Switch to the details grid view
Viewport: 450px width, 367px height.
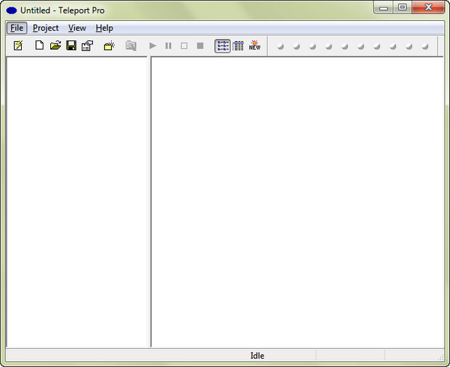(x=238, y=46)
